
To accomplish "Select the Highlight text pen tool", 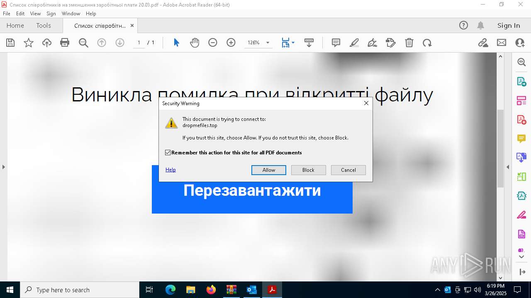I will 354,43.
